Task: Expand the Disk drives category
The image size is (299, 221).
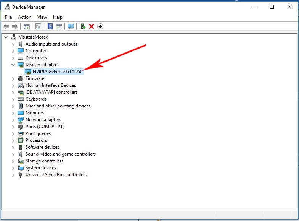Action: [13, 58]
